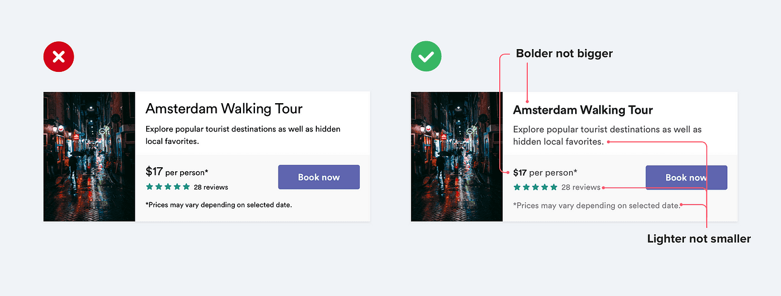781x296 pixels.
Task: Select the large light Amsterdam Walking Tour title
Action: point(224,109)
